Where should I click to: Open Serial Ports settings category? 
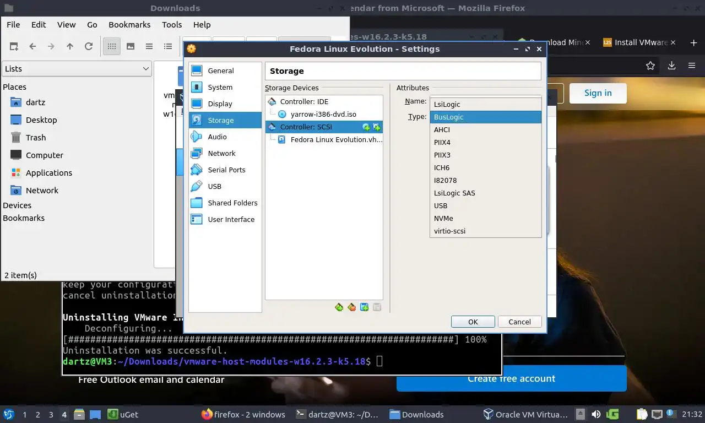[225, 170]
